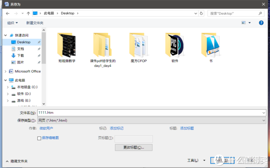Screen dimensions: 270x168
Task: Expand the Microsoft Office node
Action: [x=5, y=71]
